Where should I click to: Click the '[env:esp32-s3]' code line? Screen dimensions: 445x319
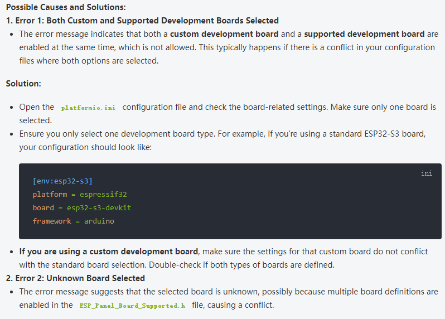coord(62,181)
